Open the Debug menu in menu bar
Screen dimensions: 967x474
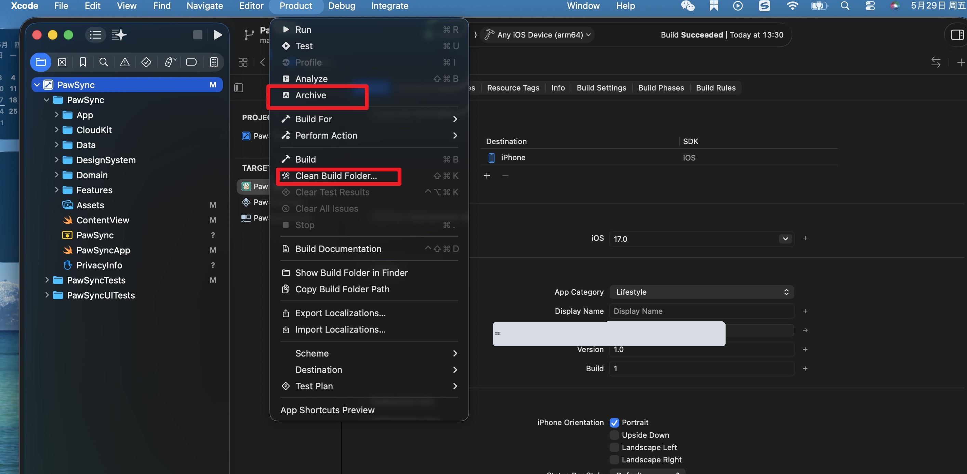pos(342,5)
